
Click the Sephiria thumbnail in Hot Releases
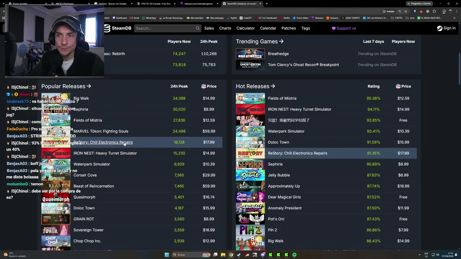pyautogui.click(x=250, y=164)
